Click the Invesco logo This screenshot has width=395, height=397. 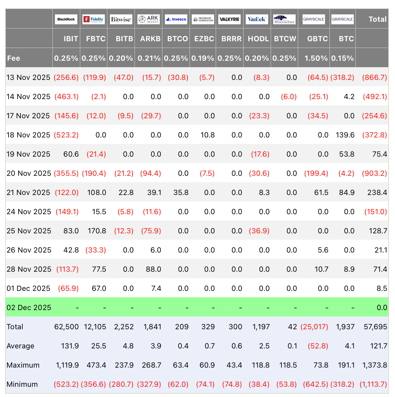click(x=176, y=19)
